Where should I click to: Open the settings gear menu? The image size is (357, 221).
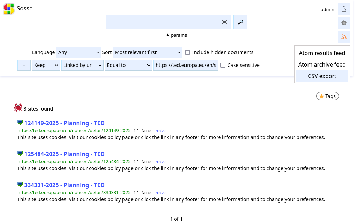[x=344, y=23]
